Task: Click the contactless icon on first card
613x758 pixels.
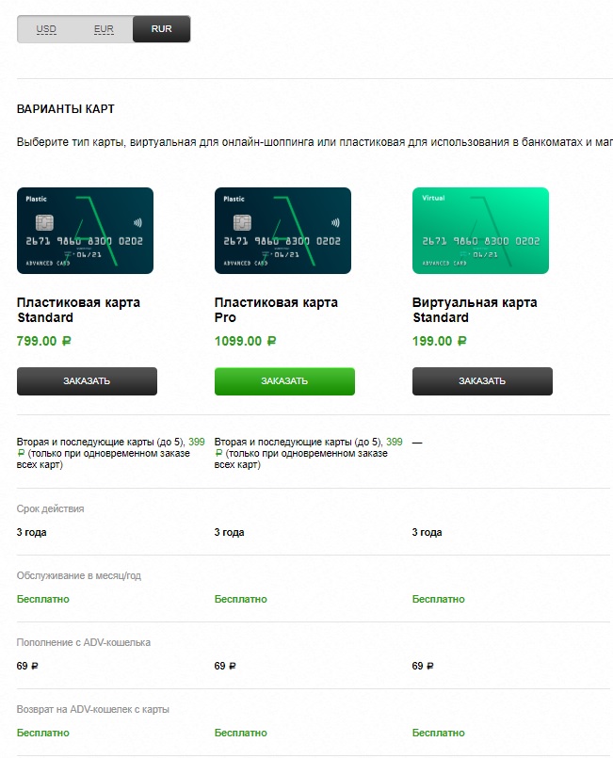Action: coord(138,224)
